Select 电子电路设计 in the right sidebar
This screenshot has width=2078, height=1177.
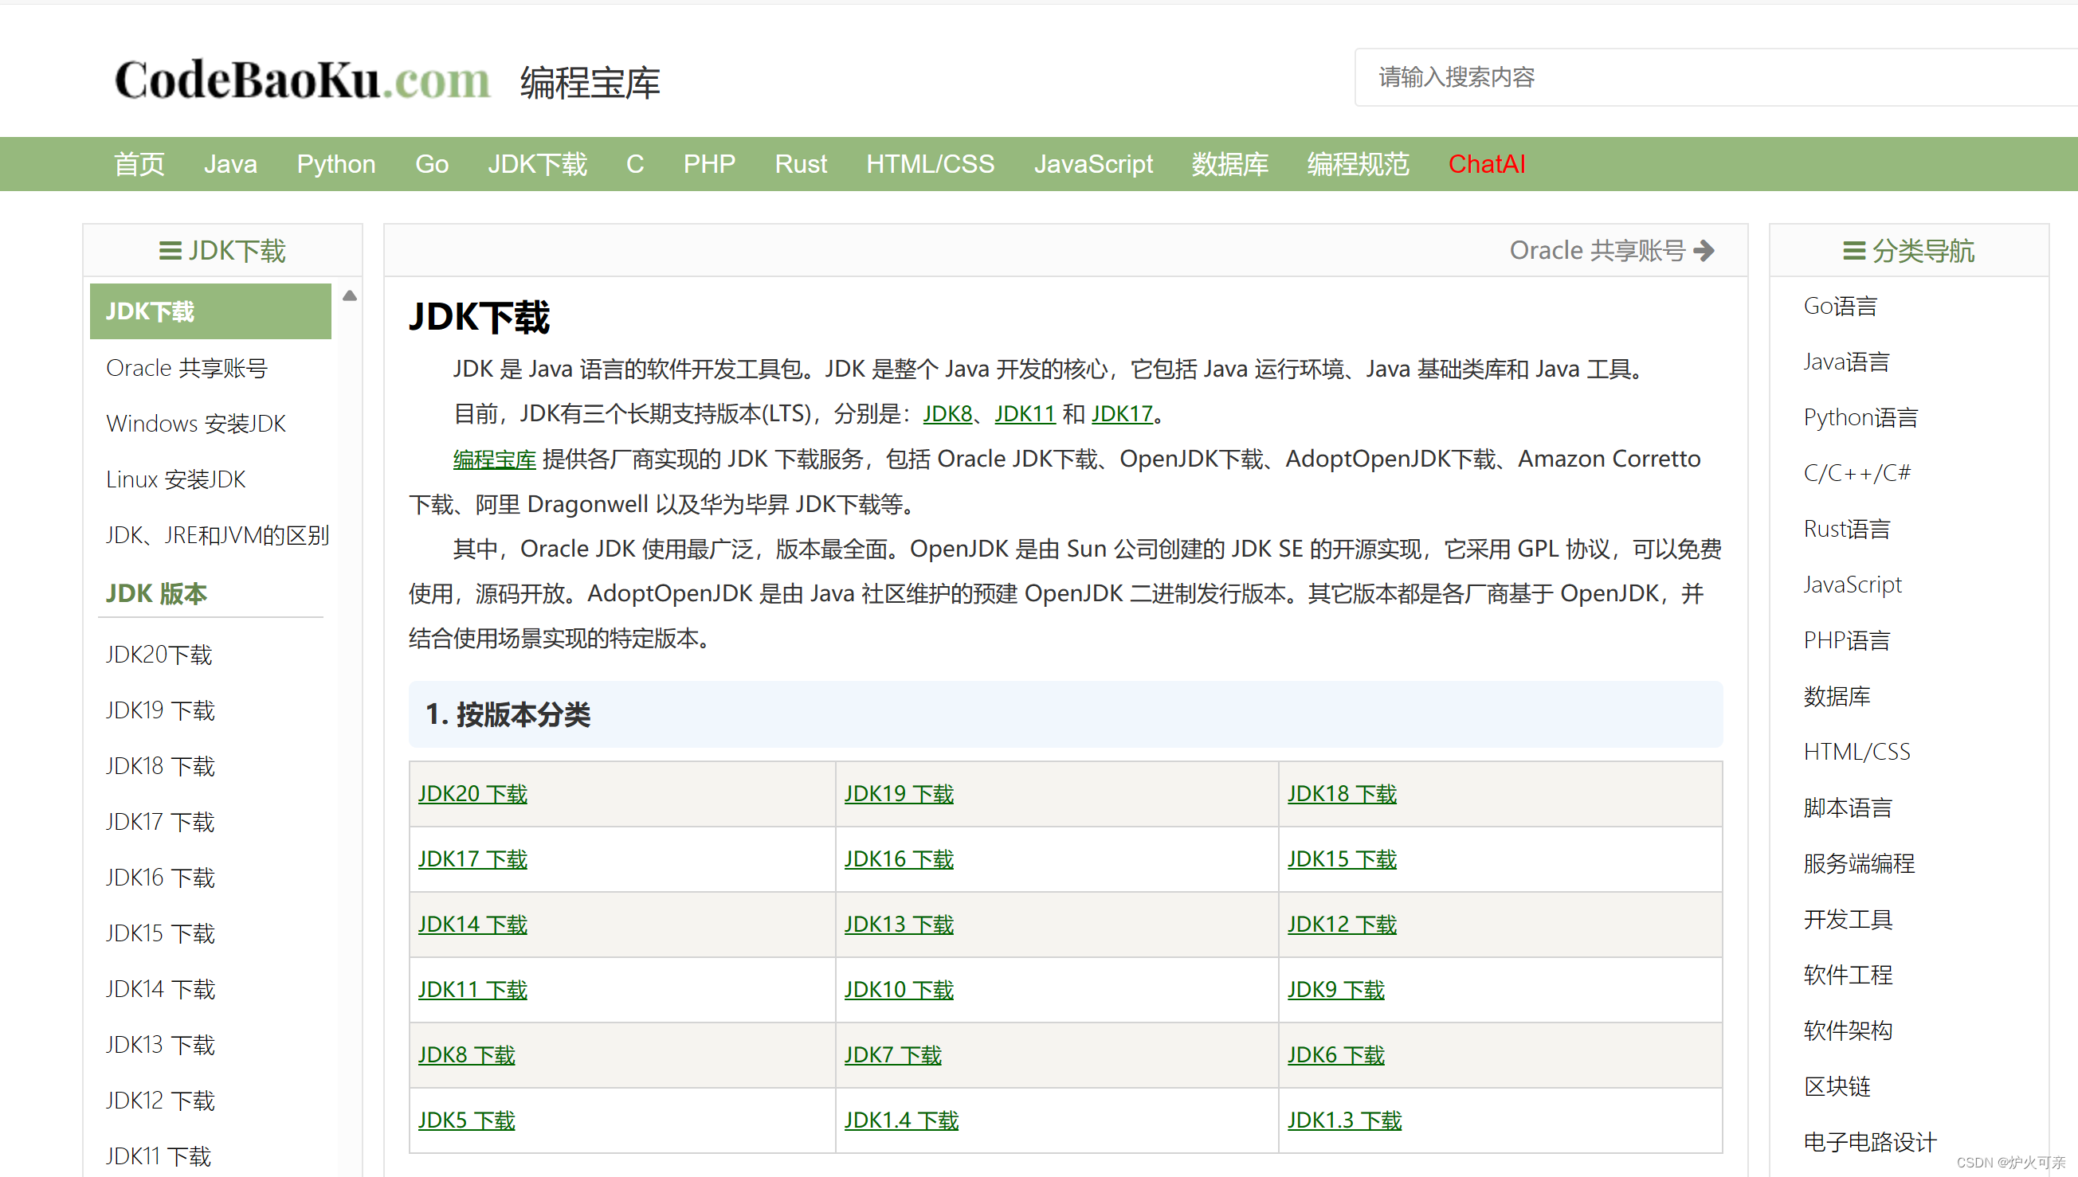(x=1868, y=1142)
